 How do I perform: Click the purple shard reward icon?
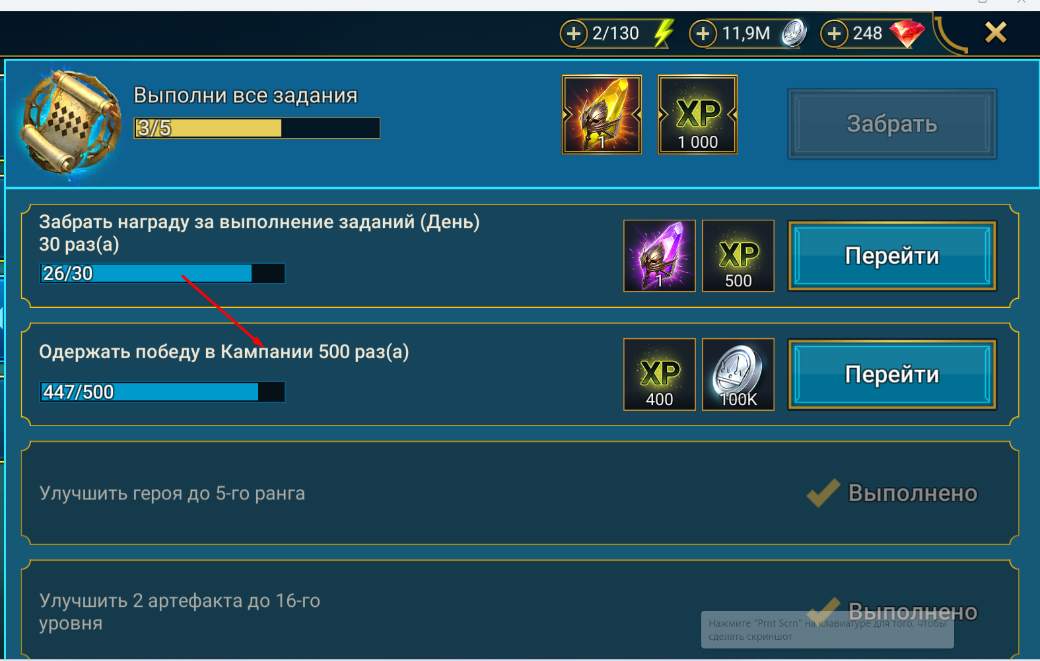tap(660, 256)
